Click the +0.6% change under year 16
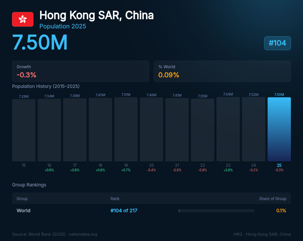Image resolution: width=303 pixels, height=241 pixels. click(x=49, y=170)
